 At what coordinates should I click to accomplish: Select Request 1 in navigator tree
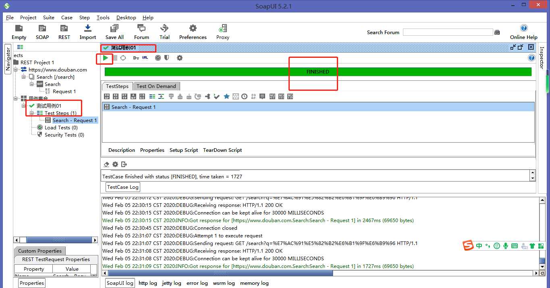pyautogui.click(x=64, y=91)
